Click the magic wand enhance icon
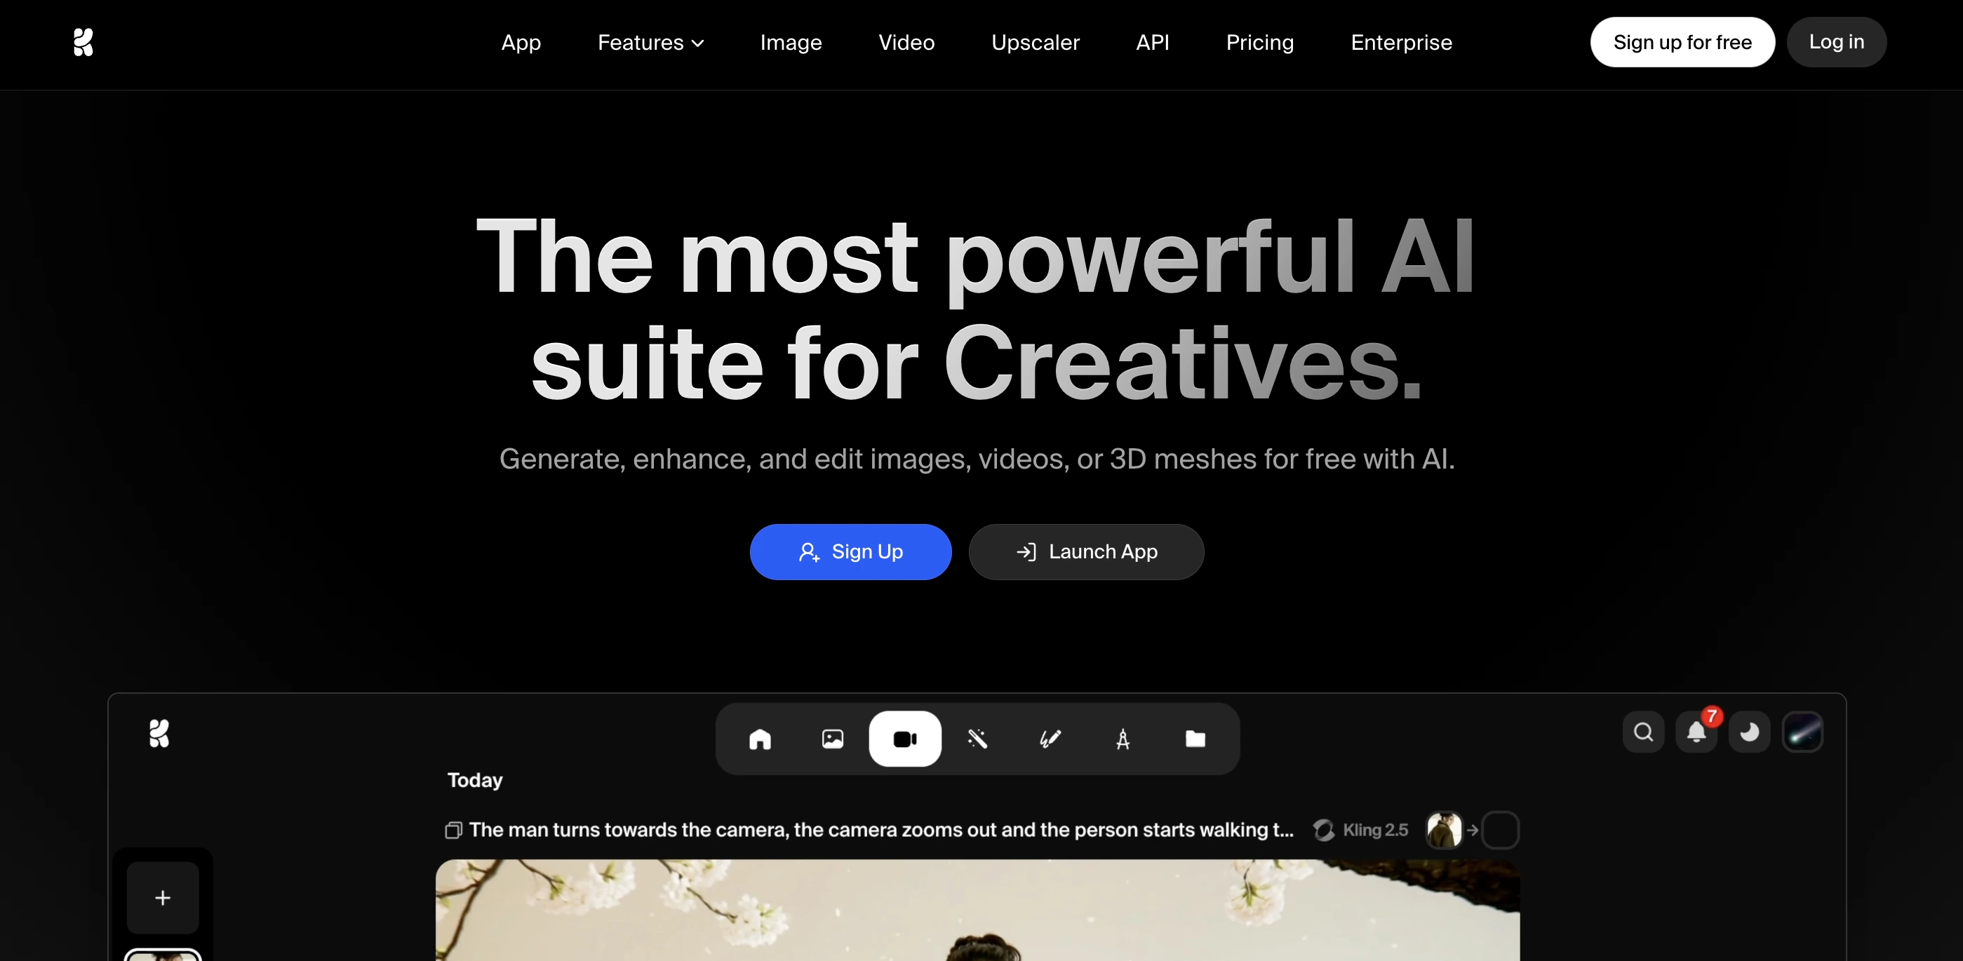This screenshot has width=1963, height=961. [x=978, y=739]
